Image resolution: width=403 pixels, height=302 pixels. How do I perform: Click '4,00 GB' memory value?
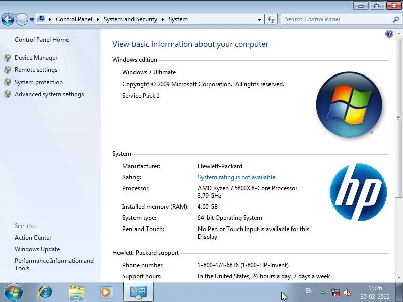coord(208,207)
